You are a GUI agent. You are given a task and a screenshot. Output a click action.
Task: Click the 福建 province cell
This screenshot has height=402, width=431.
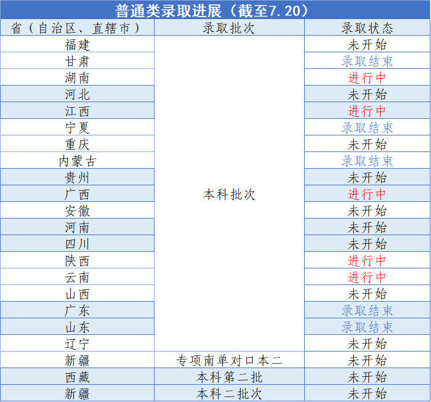point(77,44)
